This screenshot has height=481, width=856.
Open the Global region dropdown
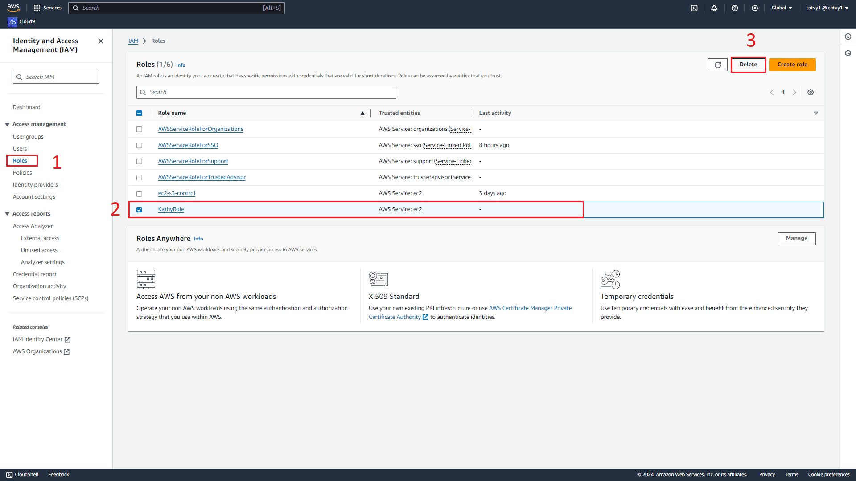(x=782, y=8)
